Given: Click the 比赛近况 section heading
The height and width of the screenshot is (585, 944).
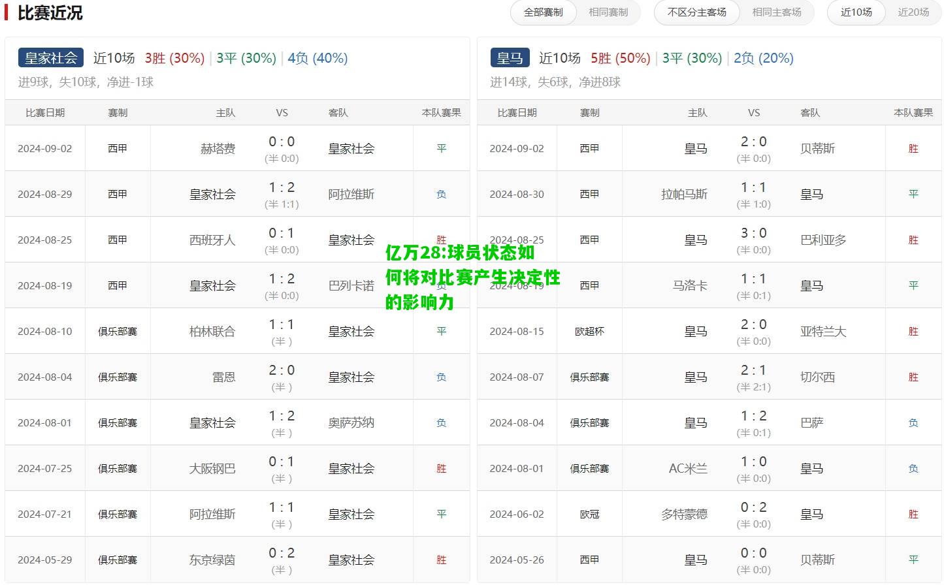Looking at the screenshot, I should tap(50, 12).
